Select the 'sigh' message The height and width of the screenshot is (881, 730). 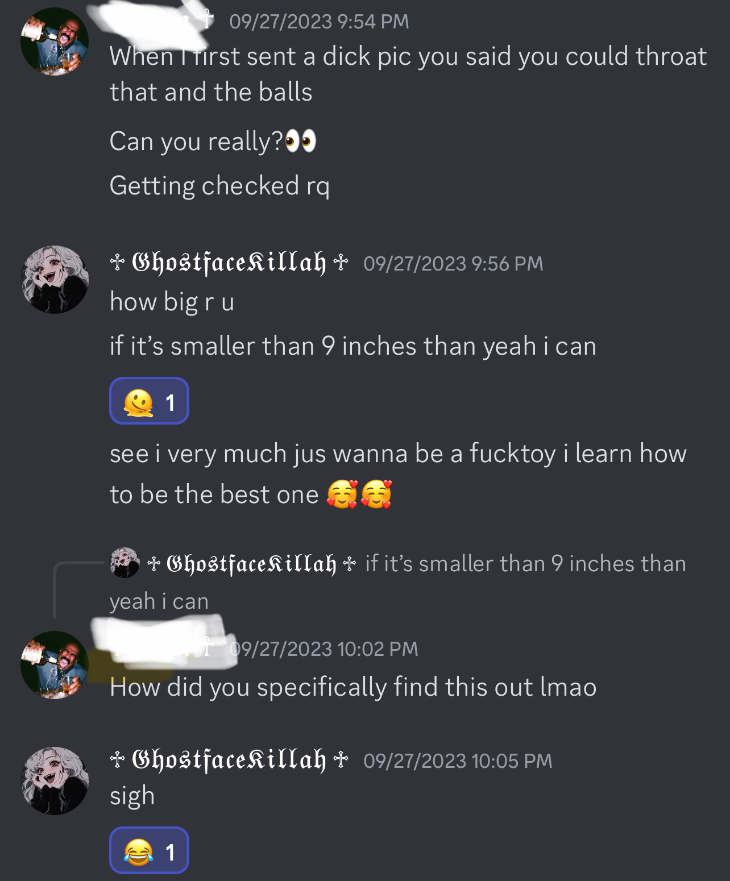[x=132, y=796]
